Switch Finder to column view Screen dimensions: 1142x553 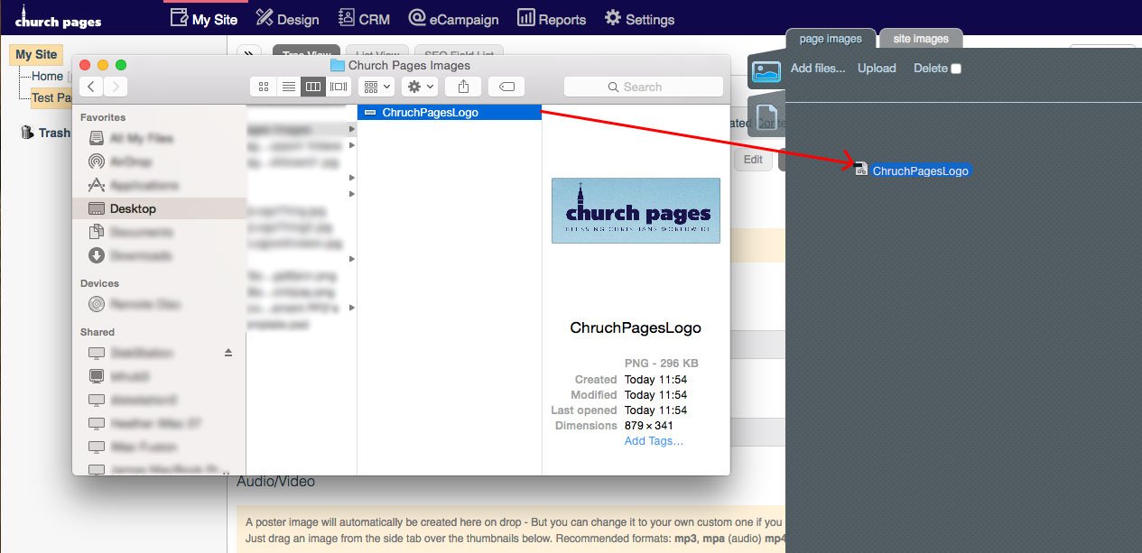[x=313, y=87]
